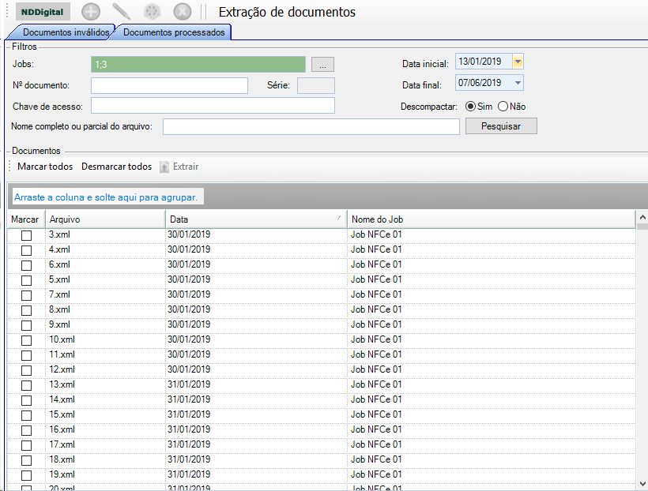Expand the Data final date dropdown
The width and height of the screenshot is (648, 491).
click(517, 83)
